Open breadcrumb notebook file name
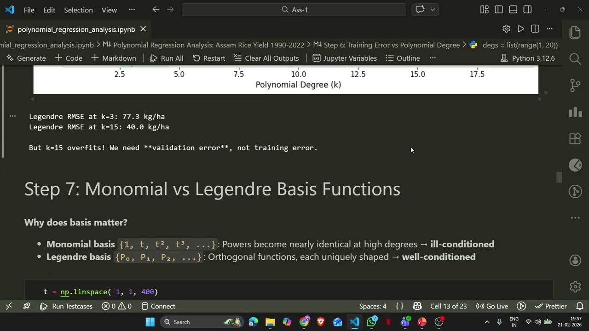589x331 pixels. (46, 45)
